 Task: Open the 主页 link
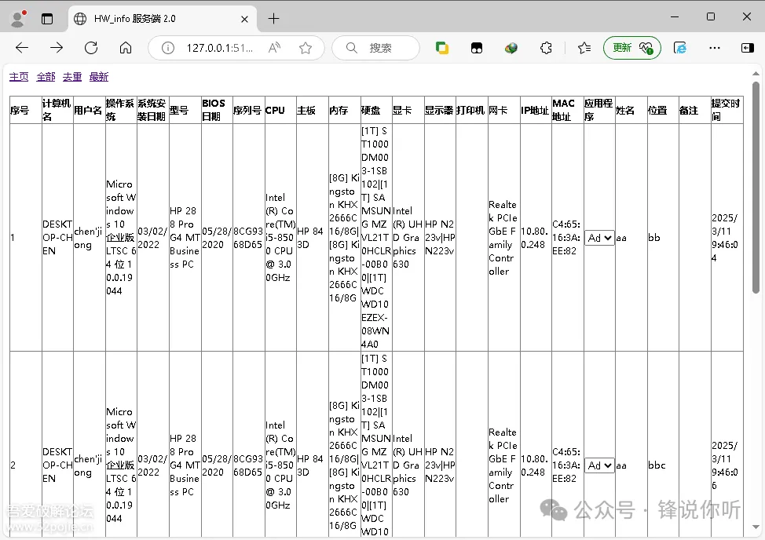pos(19,76)
